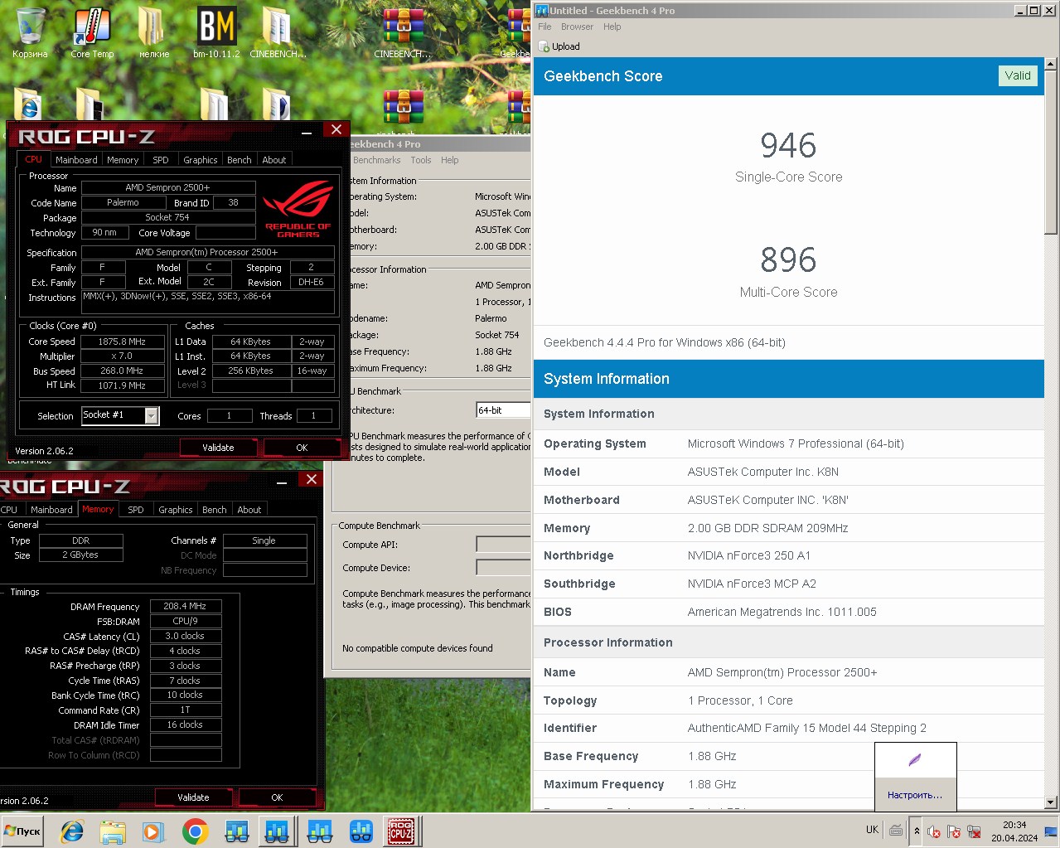Click the disconnected network tray icon

974,831
